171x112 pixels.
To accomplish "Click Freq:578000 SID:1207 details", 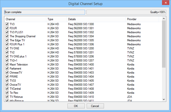I will (81, 60).
